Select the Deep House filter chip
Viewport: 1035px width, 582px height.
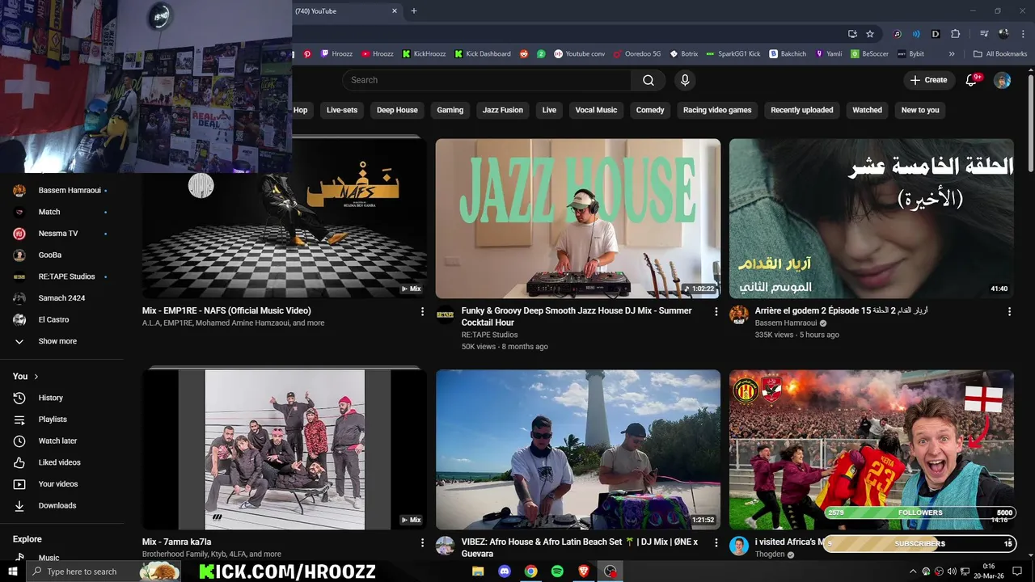(x=397, y=110)
